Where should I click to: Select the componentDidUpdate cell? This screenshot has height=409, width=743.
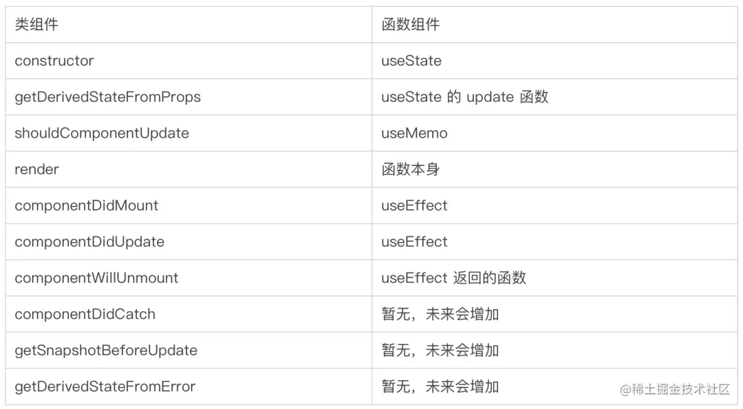click(89, 242)
